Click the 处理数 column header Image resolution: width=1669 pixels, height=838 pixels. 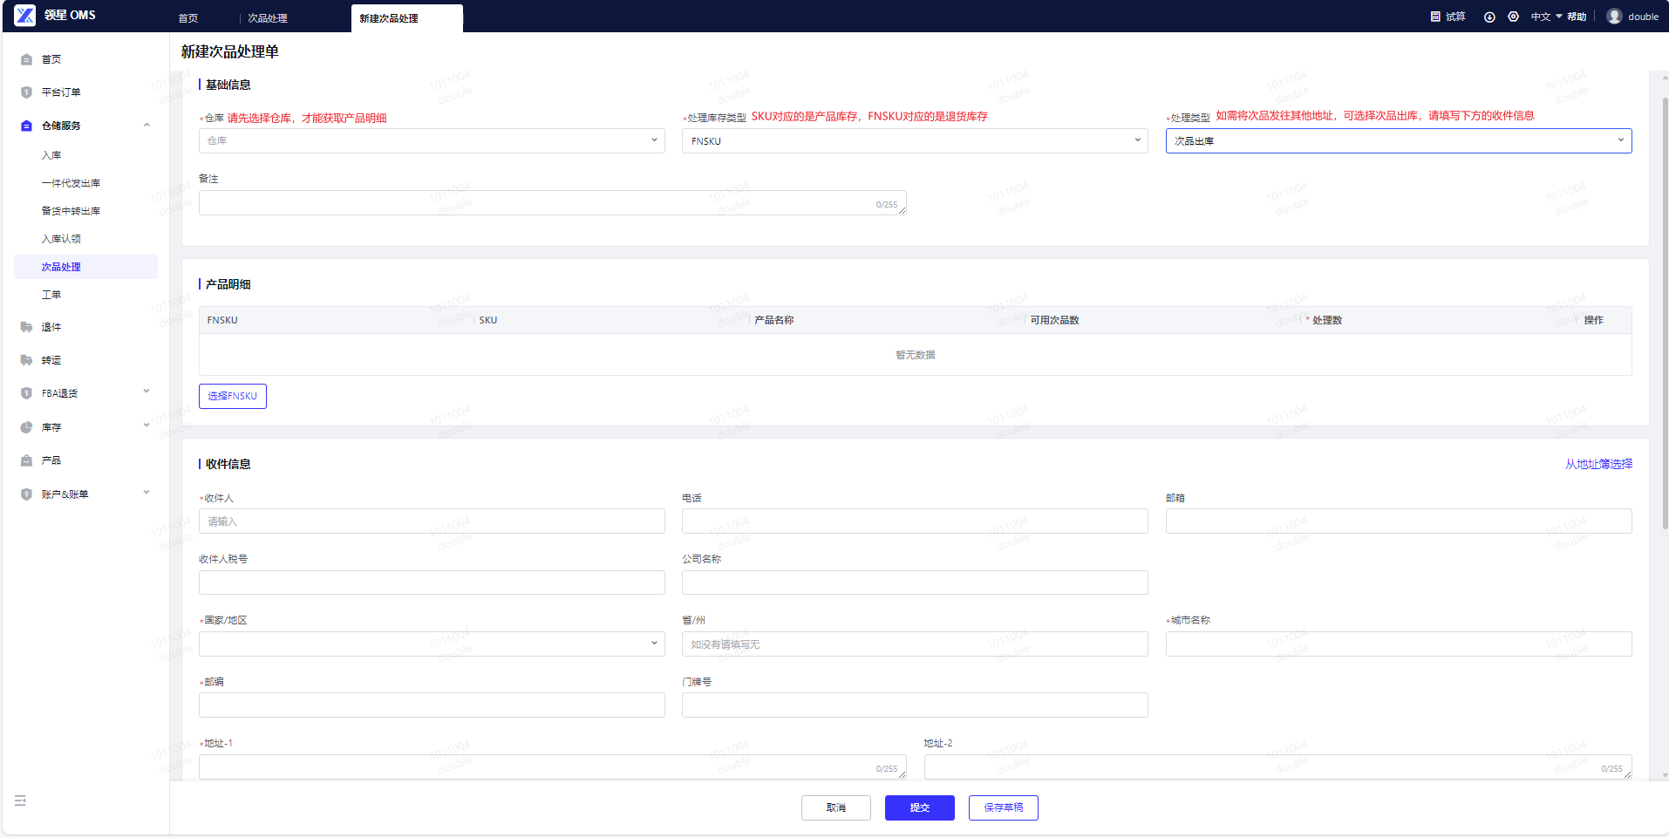[1327, 320]
